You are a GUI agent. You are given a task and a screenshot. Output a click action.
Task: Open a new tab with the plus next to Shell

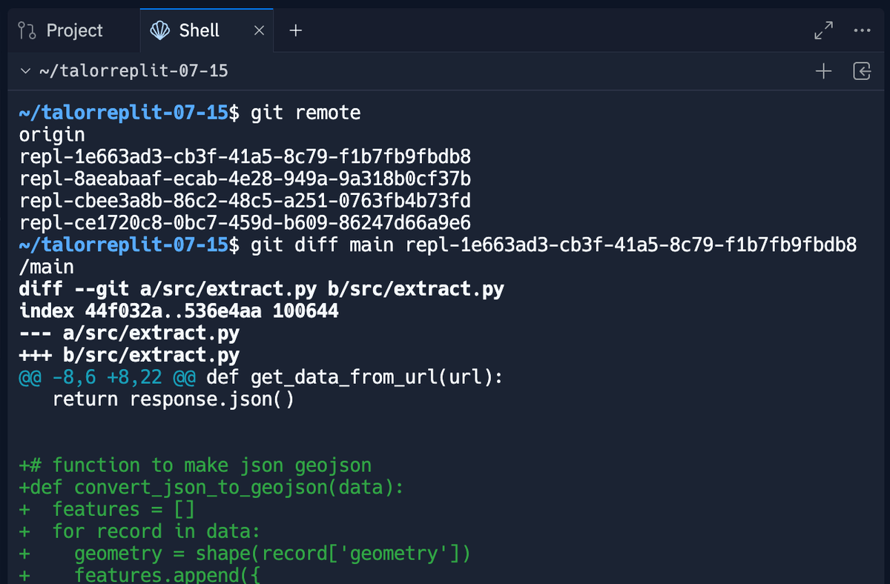[x=295, y=30]
